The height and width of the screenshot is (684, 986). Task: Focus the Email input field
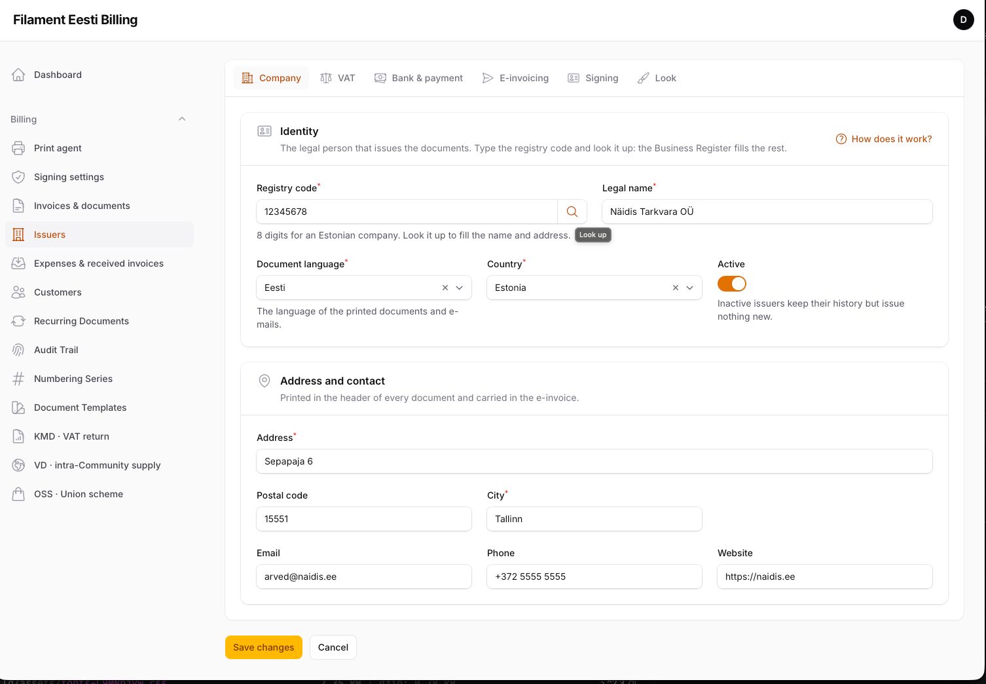point(364,577)
